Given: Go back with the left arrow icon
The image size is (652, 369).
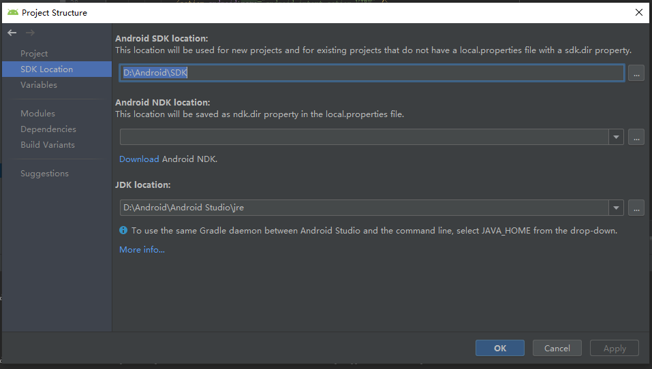Looking at the screenshot, I should point(12,33).
